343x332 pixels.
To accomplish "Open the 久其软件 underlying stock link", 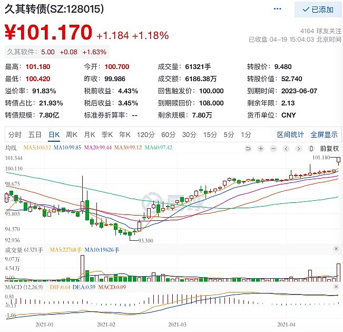I will [57, 52].
